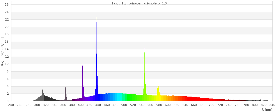Image resolution: width=278 pixels, height=111 pixels.
Task: Click the x-axis tick label 500
Action: coord(124,105)
